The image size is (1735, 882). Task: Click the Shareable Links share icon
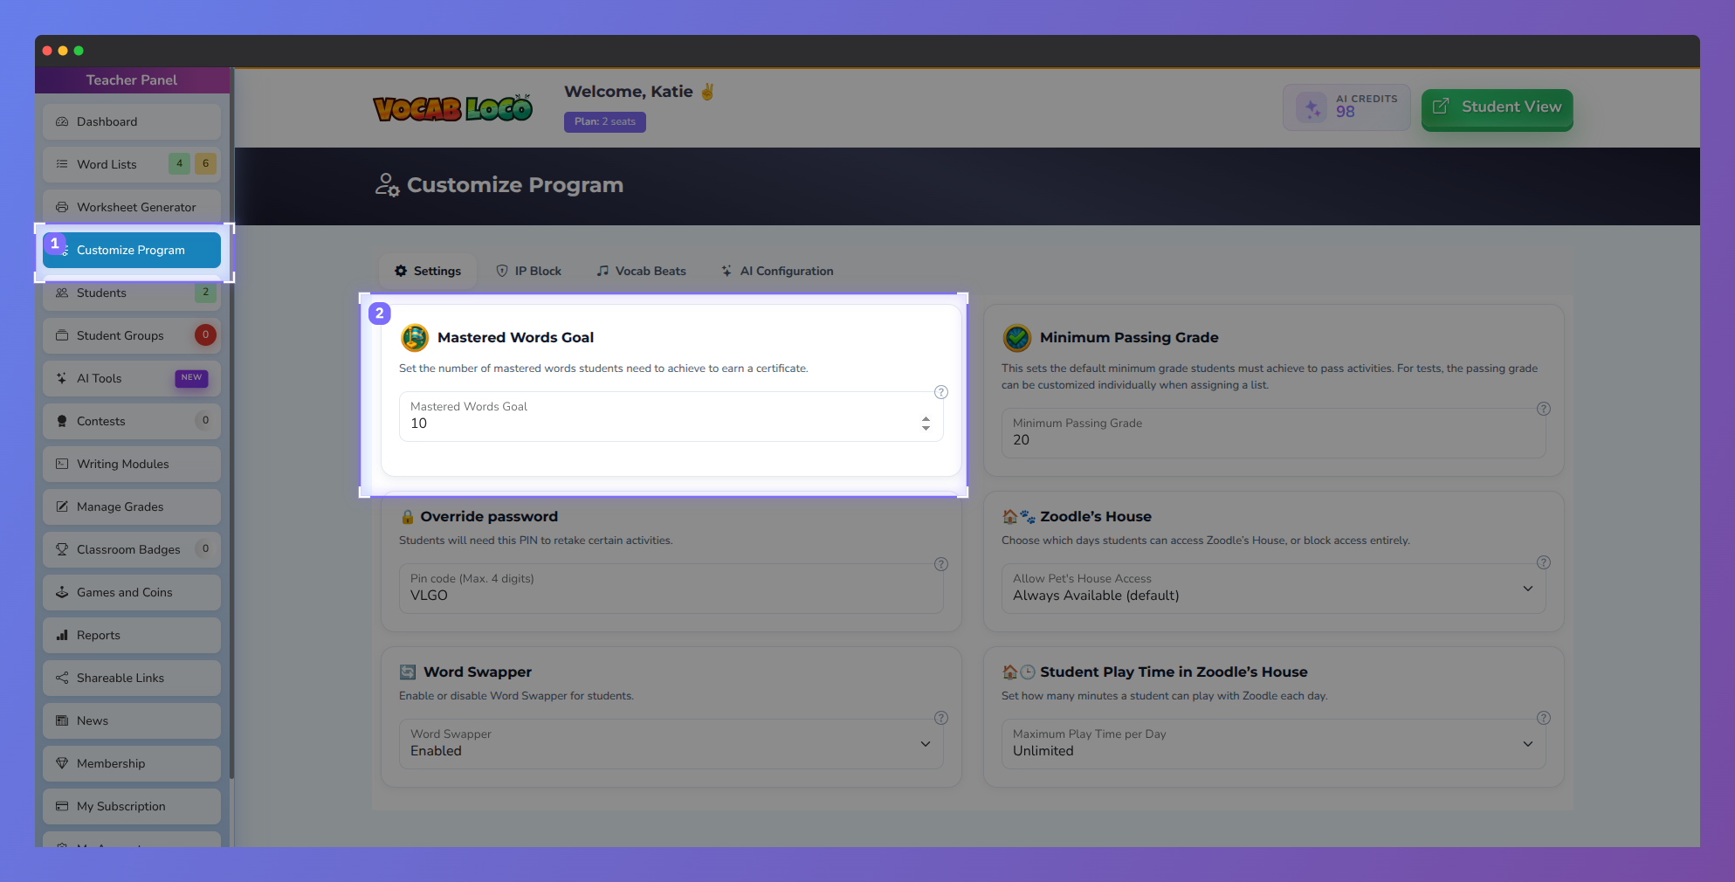click(x=62, y=678)
